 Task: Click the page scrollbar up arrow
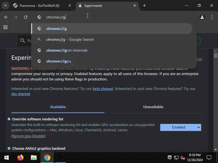pyautogui.click(x=216, y=51)
